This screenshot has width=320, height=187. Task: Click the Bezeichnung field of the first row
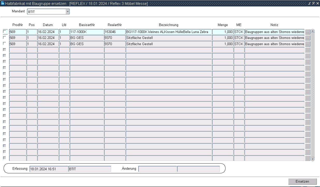coord(169,32)
